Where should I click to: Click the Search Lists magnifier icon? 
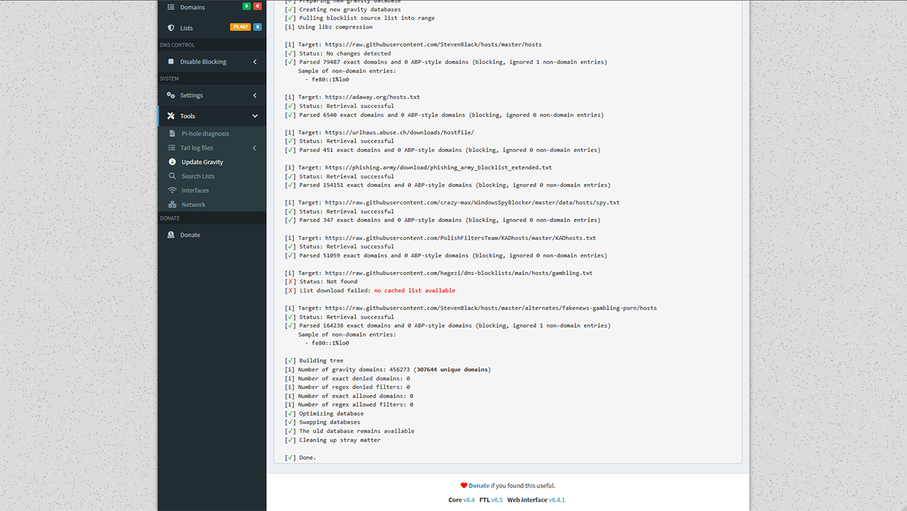coord(173,176)
